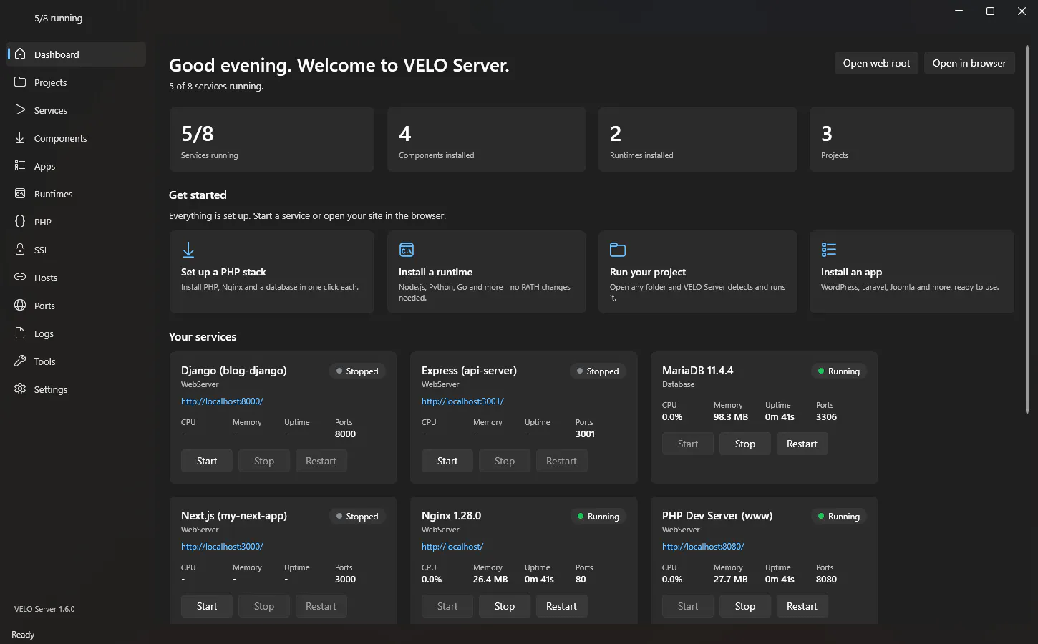Screen dimensions: 1038x644
Task: Click the Open web root button
Action: [876, 63]
